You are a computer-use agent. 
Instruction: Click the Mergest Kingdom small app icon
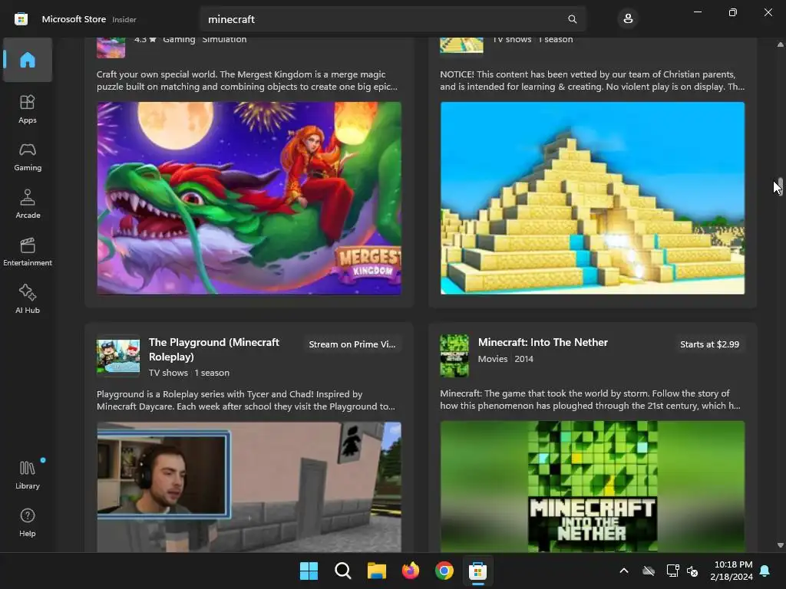[111, 48]
